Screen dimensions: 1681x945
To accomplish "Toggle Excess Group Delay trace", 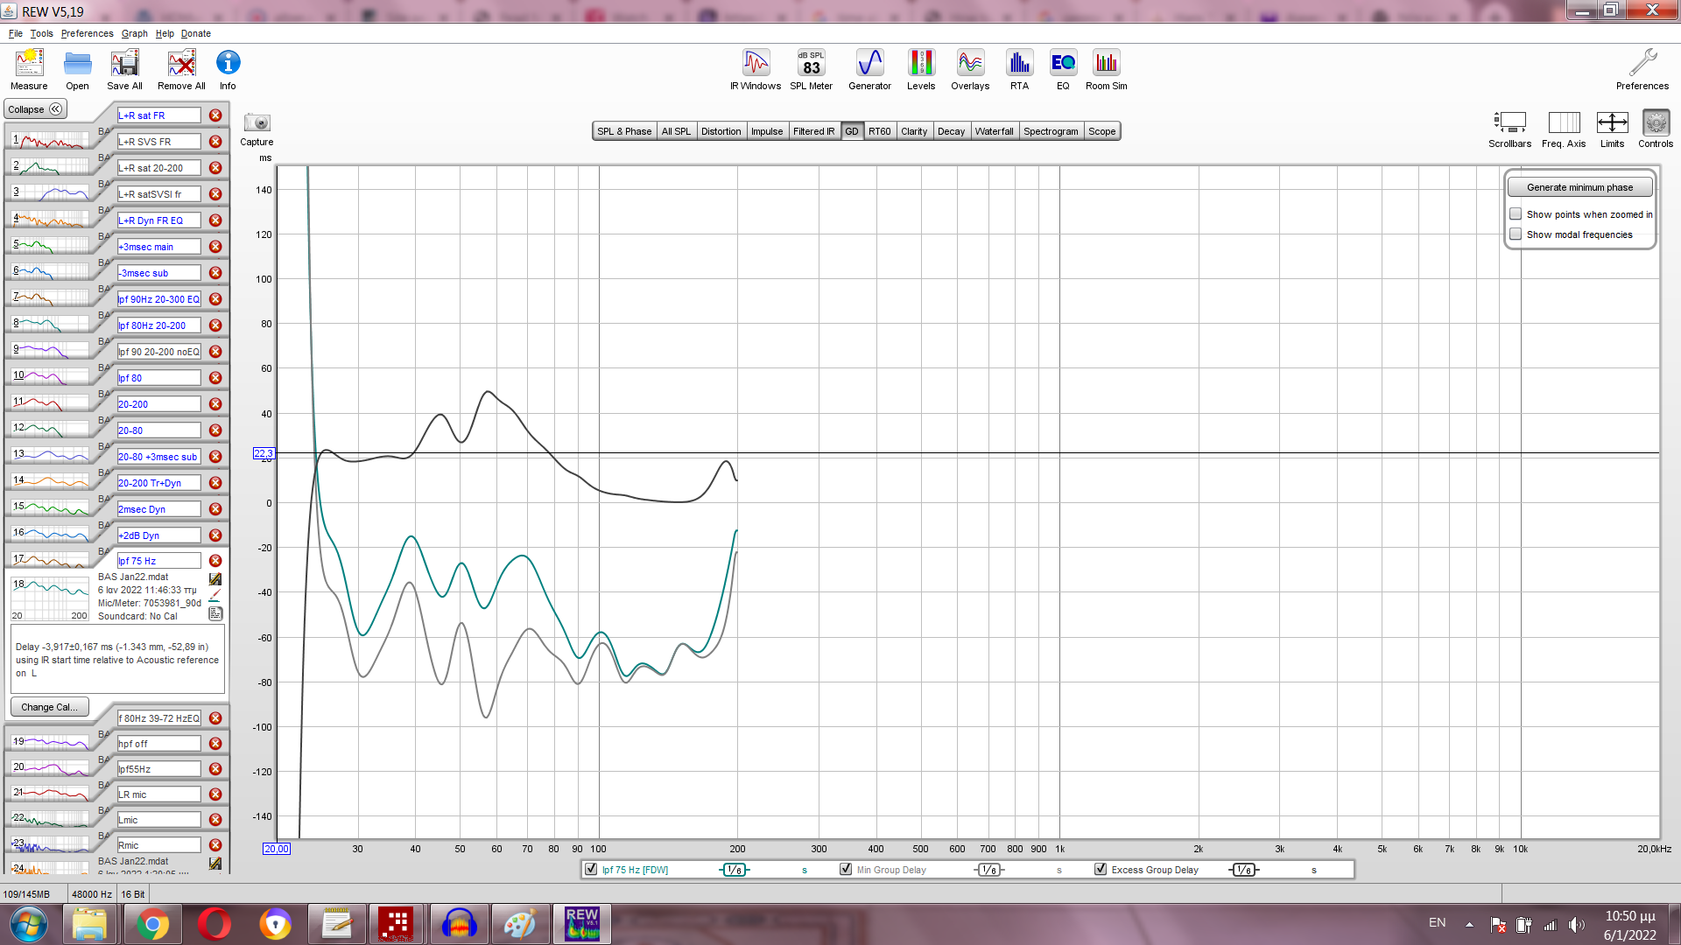I will point(1101,870).
